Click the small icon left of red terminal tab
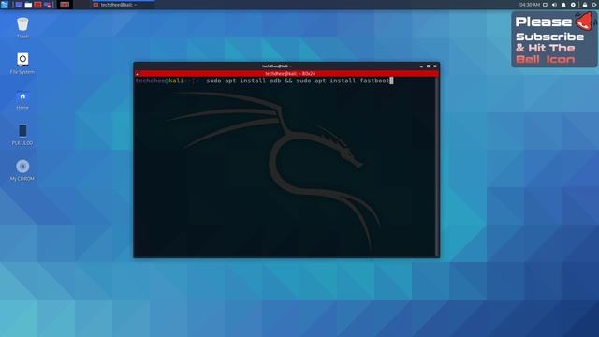 tap(138, 73)
